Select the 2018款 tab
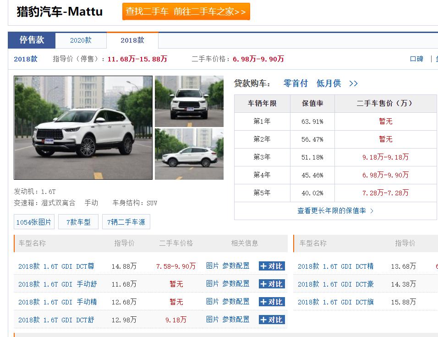The image size is (438, 337). [x=132, y=40]
